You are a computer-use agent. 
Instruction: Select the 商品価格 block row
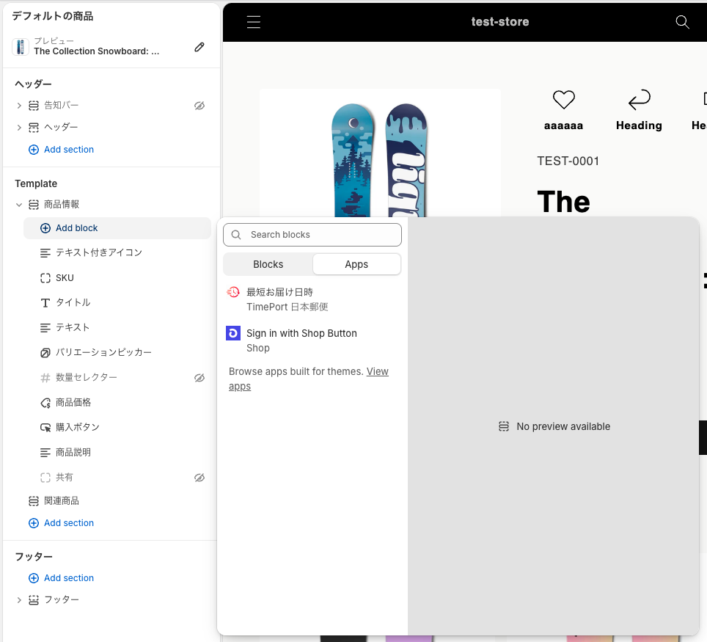pos(117,403)
